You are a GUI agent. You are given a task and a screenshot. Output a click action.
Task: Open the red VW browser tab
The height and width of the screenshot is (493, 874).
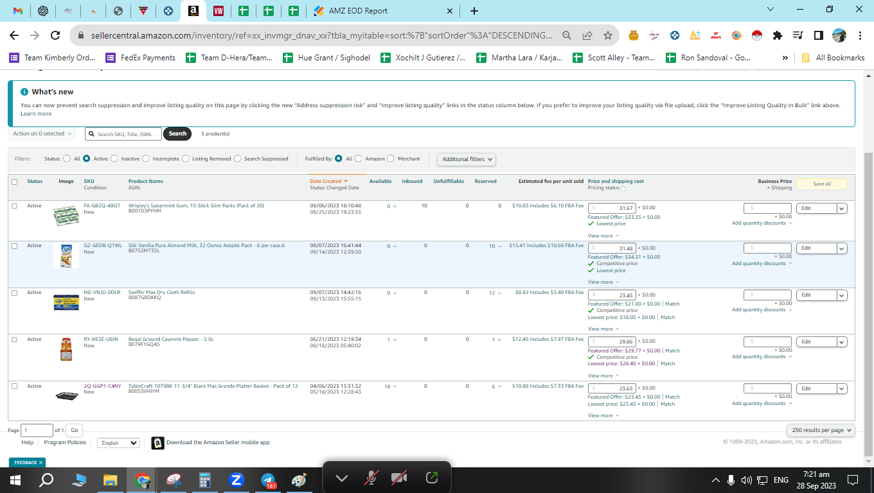[219, 11]
